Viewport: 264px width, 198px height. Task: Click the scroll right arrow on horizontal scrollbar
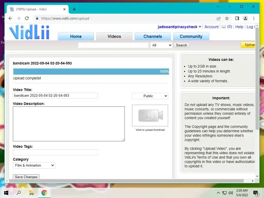tap(253, 181)
